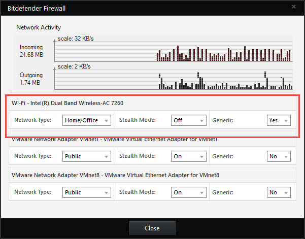Click VMnet8 row Network Type label

click(x=32, y=192)
